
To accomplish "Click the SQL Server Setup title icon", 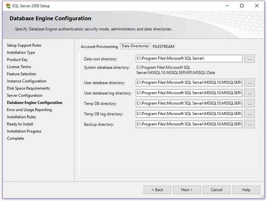I will pyautogui.click(x=8, y=6).
